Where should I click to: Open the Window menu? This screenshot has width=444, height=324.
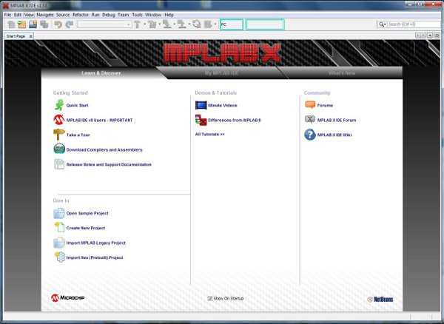(153, 15)
